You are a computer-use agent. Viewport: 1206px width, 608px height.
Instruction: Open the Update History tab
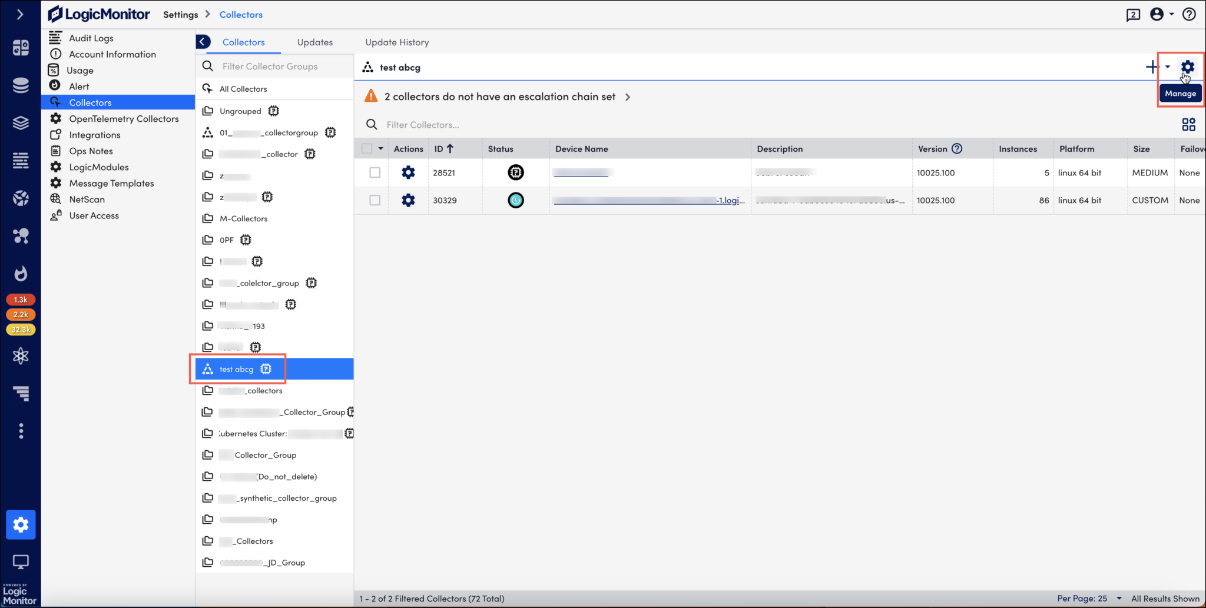[x=396, y=42]
